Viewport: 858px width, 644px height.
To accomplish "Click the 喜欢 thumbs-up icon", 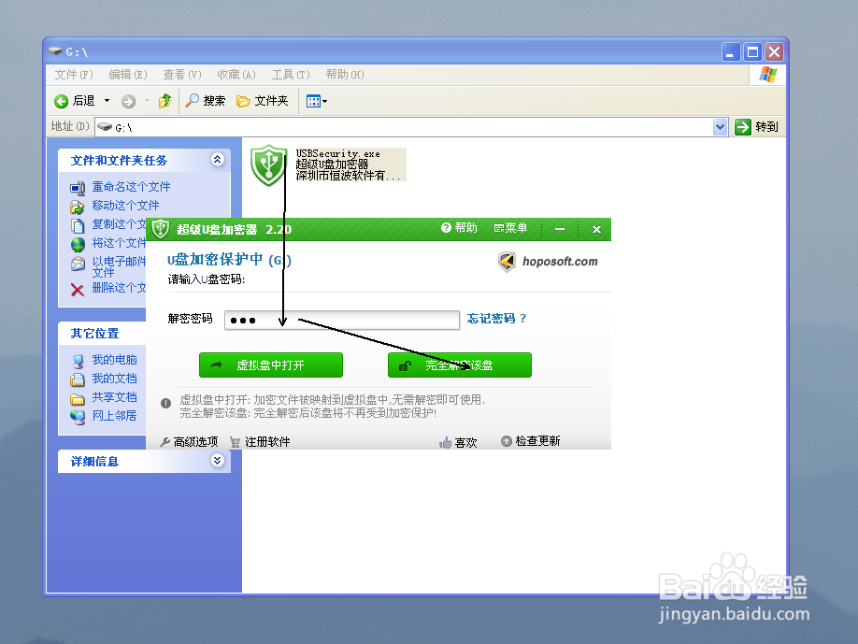I will click(x=447, y=440).
